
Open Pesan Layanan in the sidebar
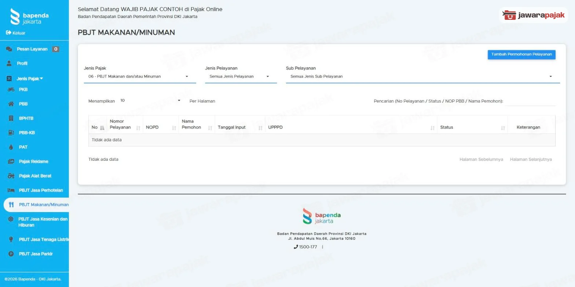32,49
